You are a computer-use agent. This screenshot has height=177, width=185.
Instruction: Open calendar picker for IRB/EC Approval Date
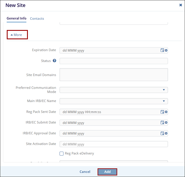[x=162, y=133]
